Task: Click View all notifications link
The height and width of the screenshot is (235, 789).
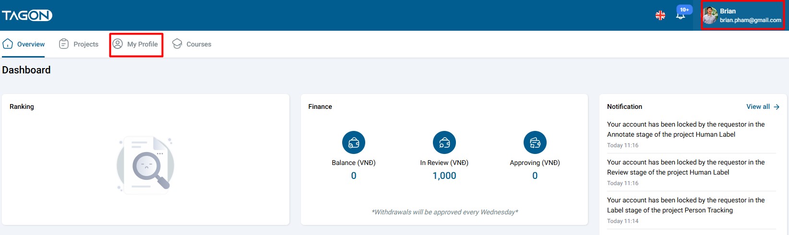Action: 758,106
